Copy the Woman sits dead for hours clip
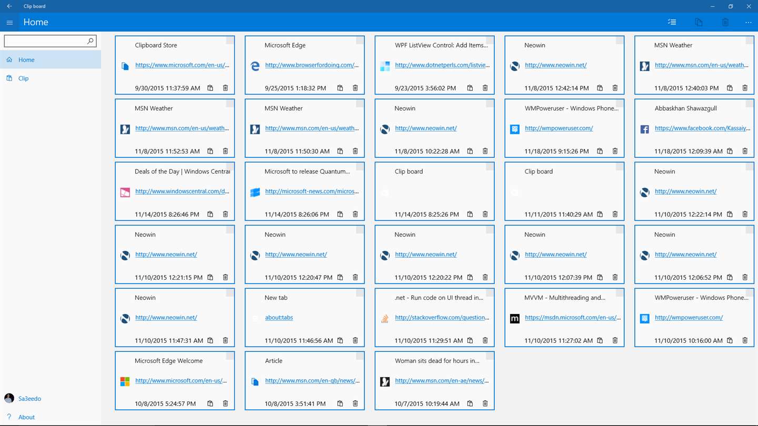 pyautogui.click(x=470, y=403)
